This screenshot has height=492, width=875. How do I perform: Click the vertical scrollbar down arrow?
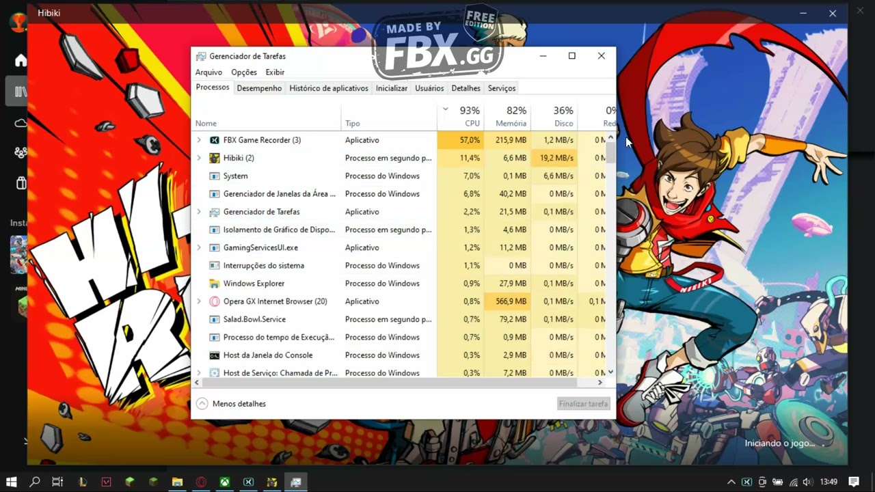tap(610, 372)
